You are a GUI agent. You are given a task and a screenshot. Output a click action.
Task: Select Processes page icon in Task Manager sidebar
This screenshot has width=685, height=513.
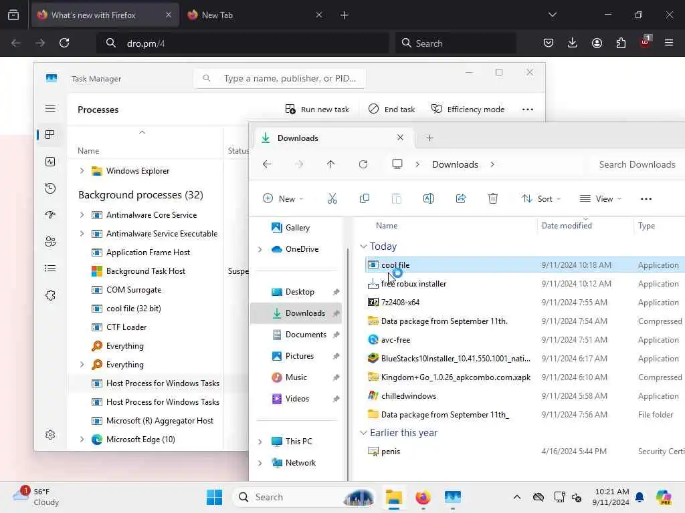click(50, 135)
